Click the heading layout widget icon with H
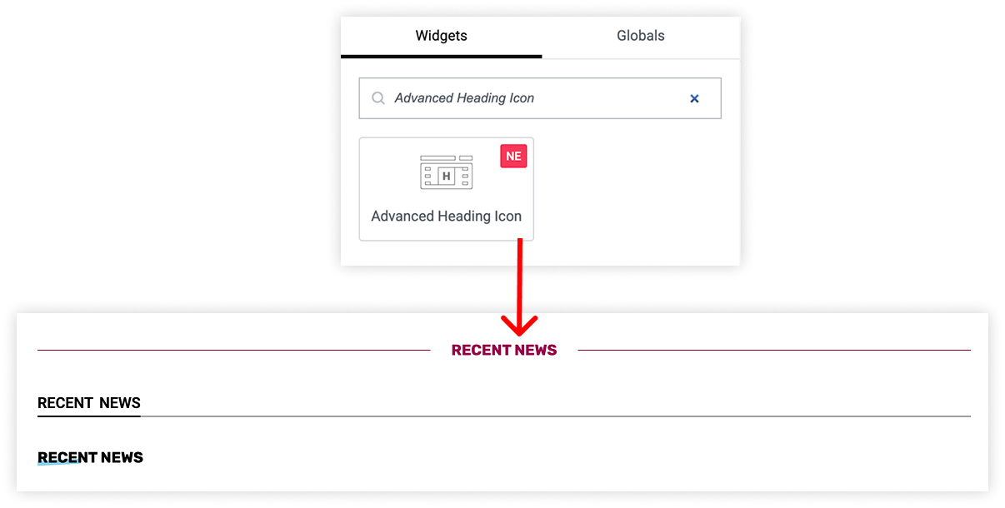This screenshot has height=508, width=1005. tap(447, 172)
